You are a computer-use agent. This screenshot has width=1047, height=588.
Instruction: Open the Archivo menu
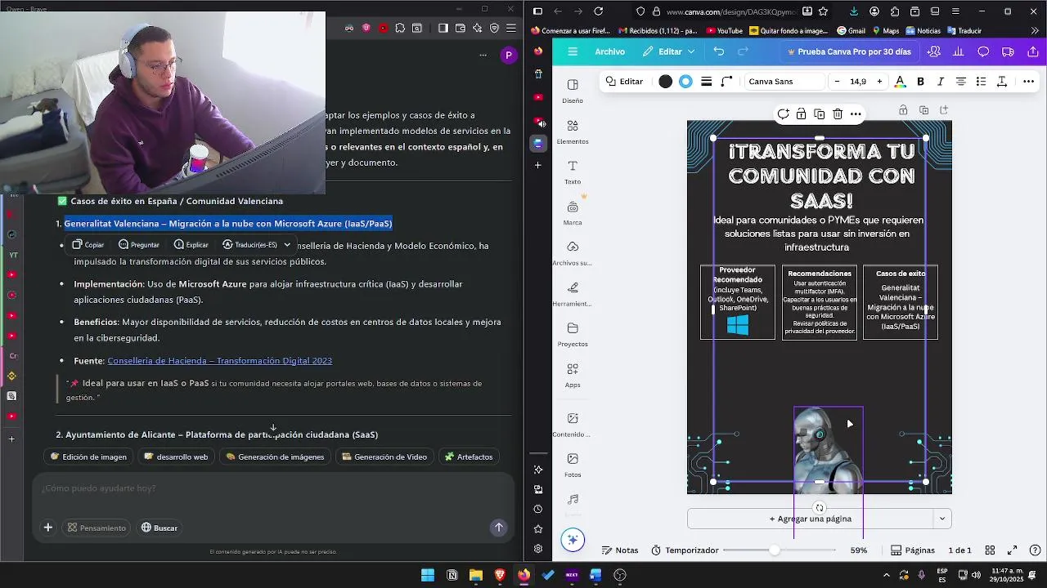pyautogui.click(x=609, y=51)
